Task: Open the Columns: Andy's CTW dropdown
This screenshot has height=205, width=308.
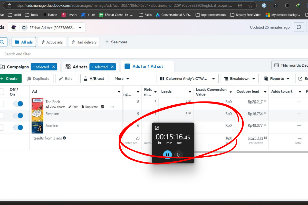Action: 187,79
